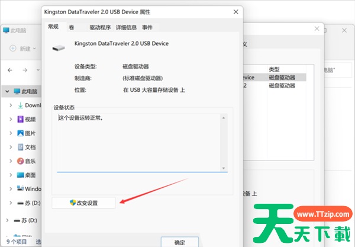Click the 新建 plus icon
Image resolution: width=355 pixels, height=247 pixels.
point(13,48)
